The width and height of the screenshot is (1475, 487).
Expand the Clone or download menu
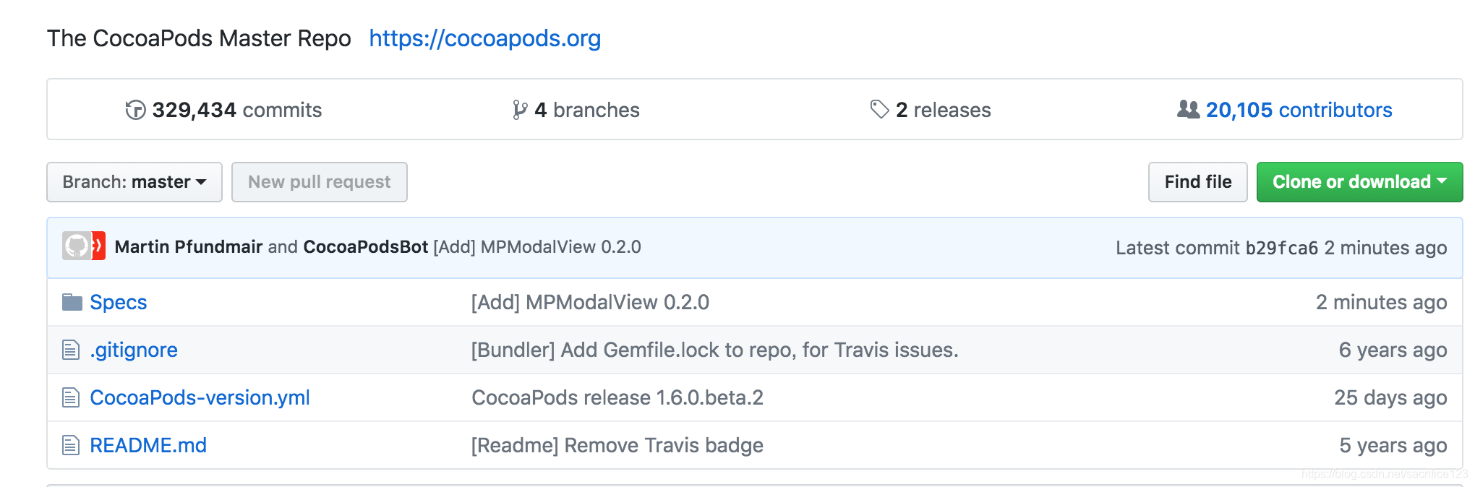pyautogui.click(x=1359, y=182)
